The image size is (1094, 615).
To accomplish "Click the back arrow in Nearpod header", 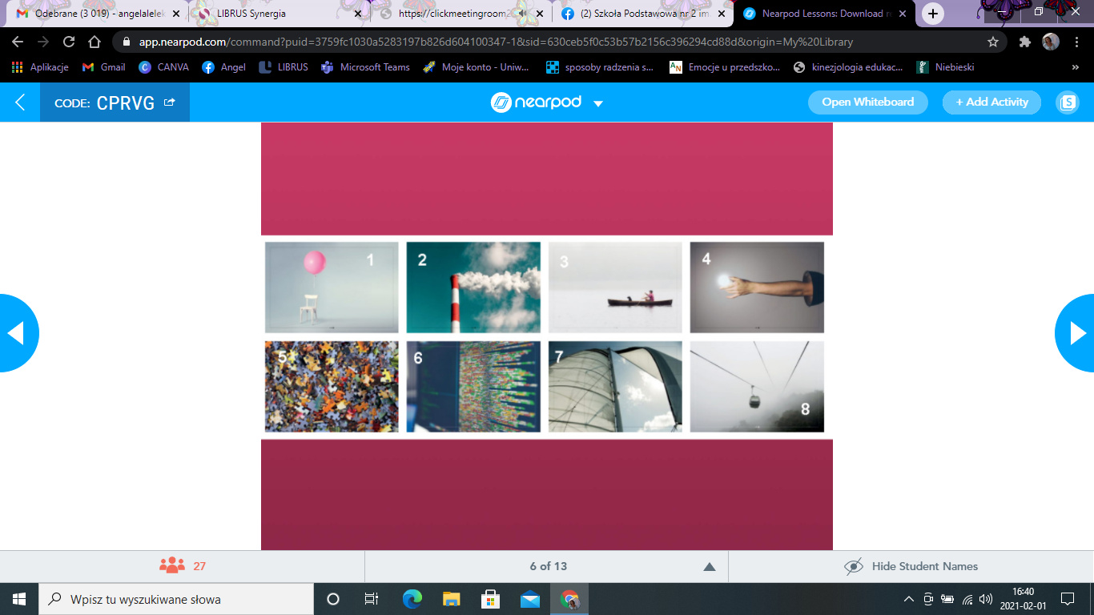I will [20, 102].
